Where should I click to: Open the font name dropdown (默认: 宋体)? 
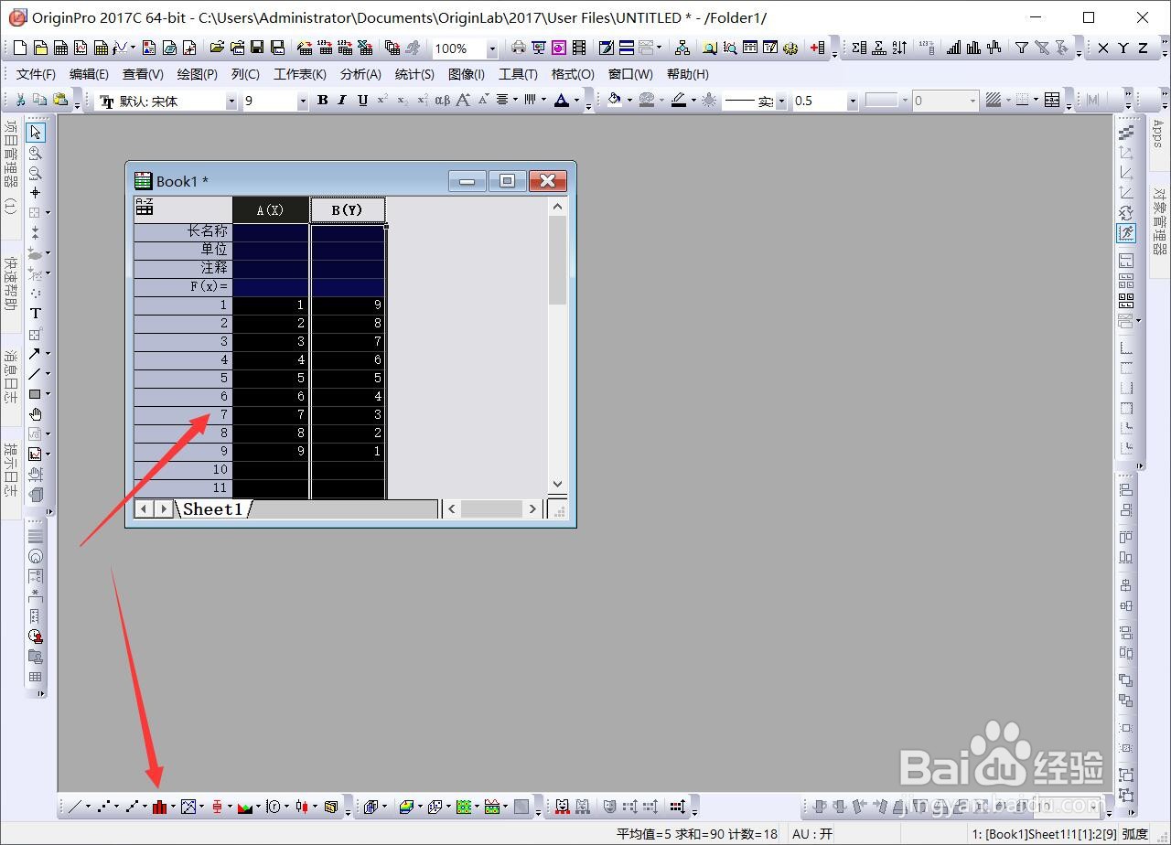click(x=231, y=102)
